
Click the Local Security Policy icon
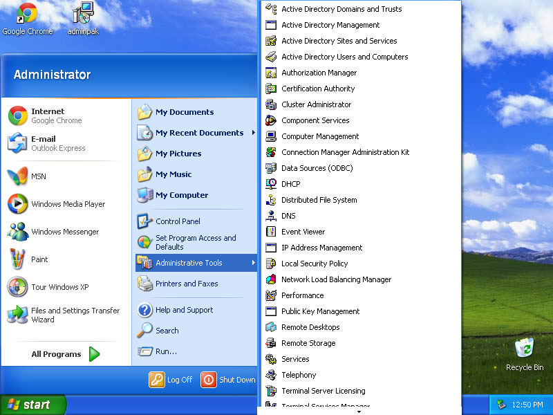click(x=271, y=264)
